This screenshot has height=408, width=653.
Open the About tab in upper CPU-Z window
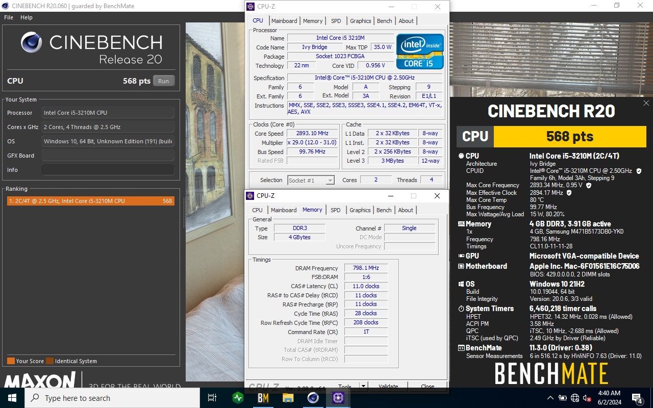406,21
